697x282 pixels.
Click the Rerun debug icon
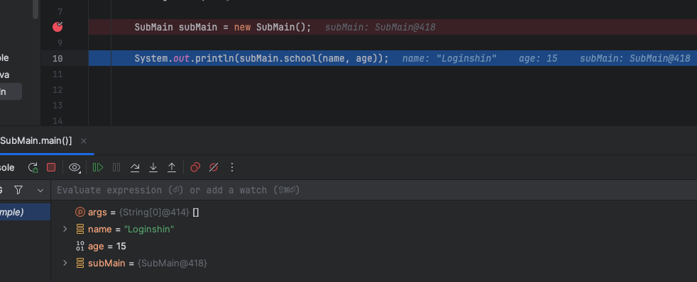[x=33, y=168]
